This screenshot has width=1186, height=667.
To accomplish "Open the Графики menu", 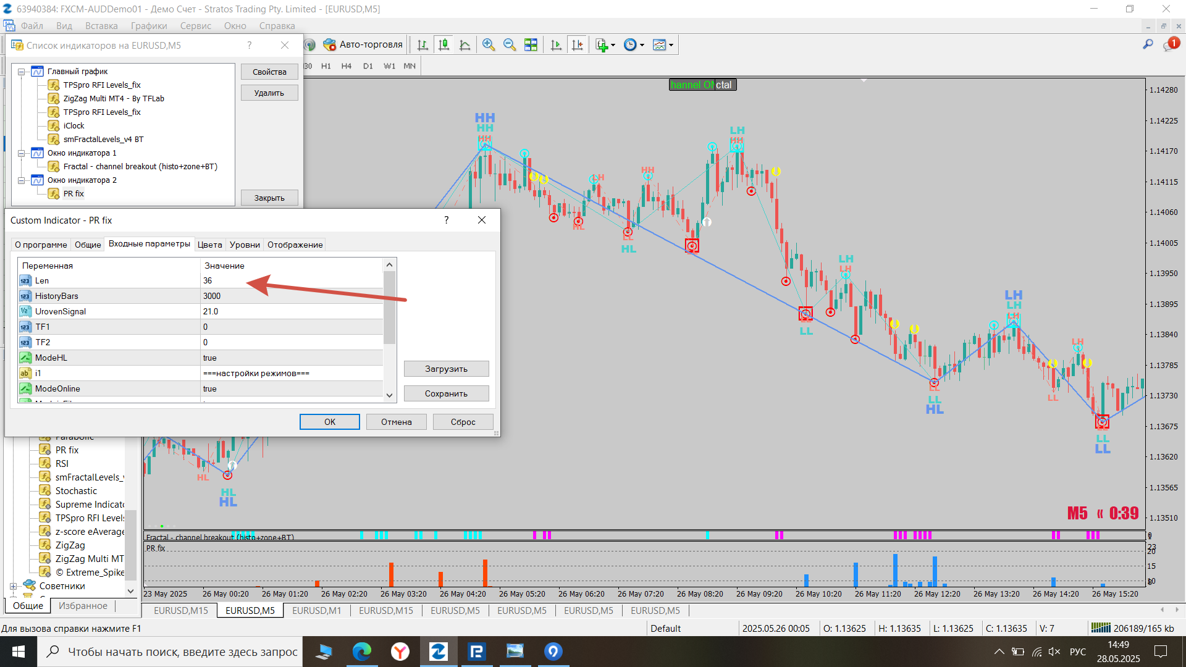I will pos(148,26).
